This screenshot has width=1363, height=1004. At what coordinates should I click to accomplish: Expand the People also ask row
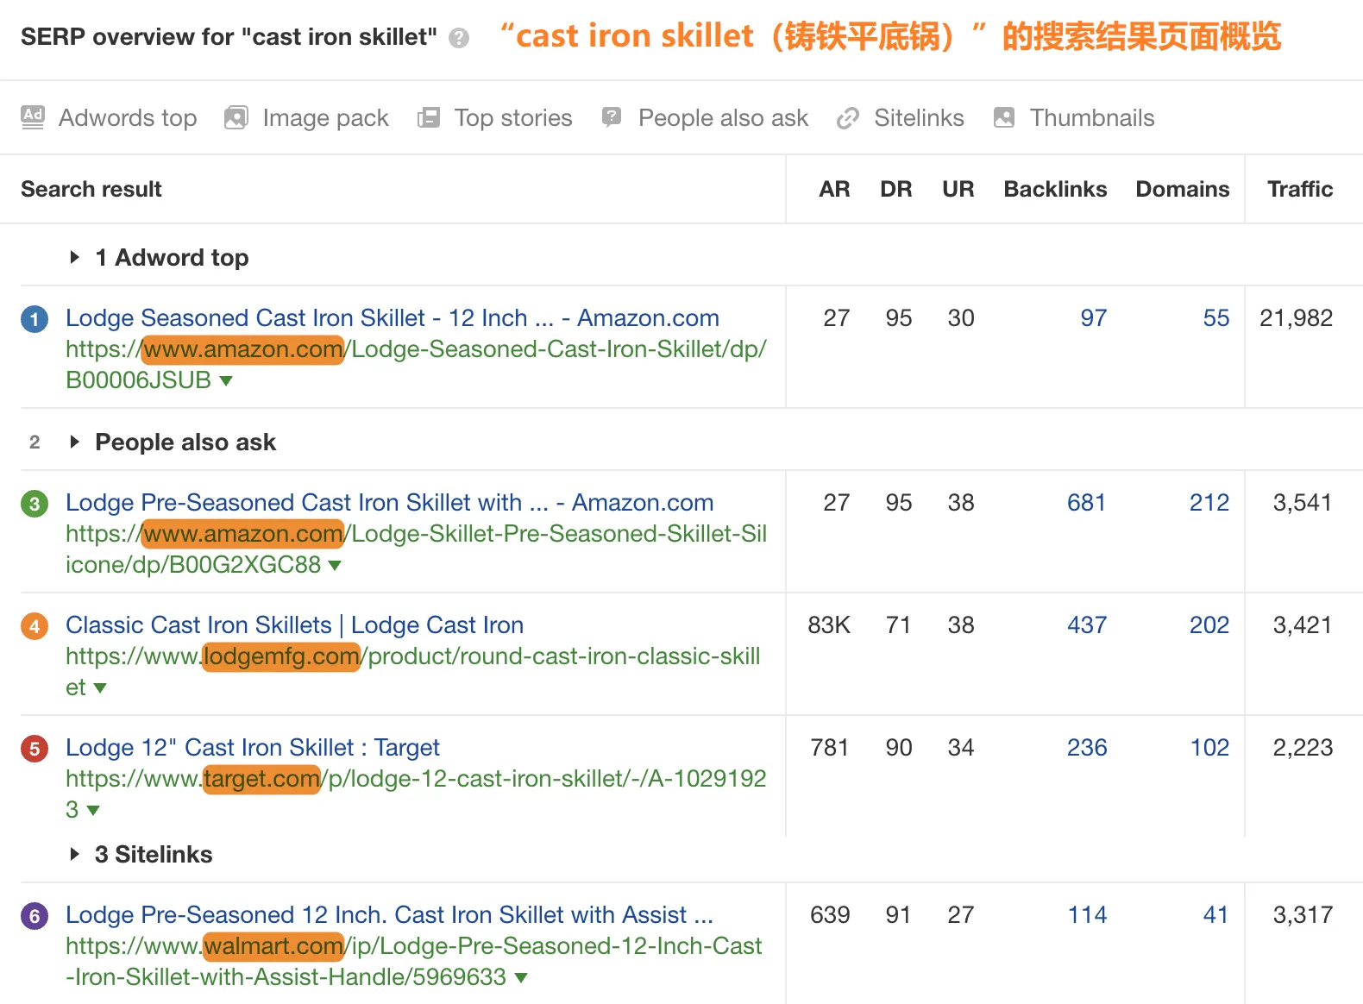[75, 442]
